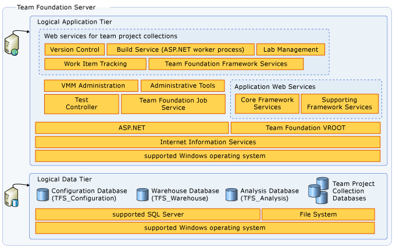Viewport: 396px width, 248px height.
Task: Click the Internet Information Services bar
Action: point(208,142)
